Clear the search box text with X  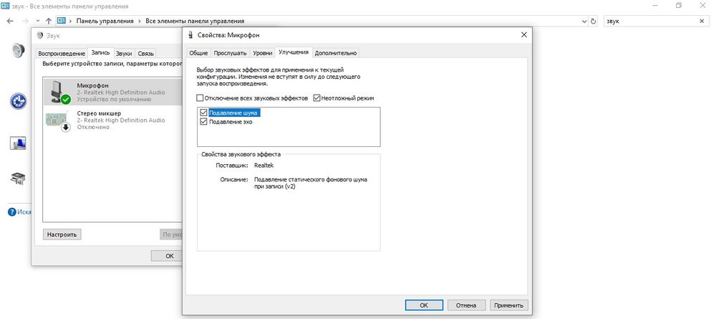[x=702, y=21]
